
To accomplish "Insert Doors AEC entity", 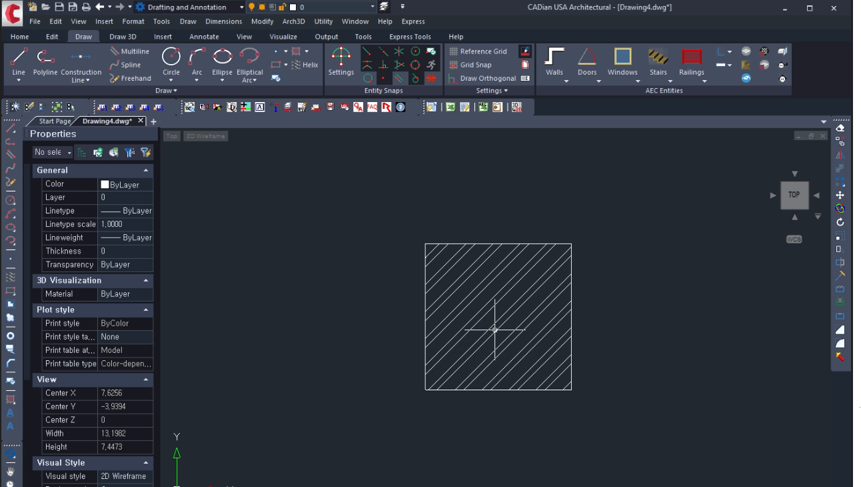I will tap(587, 61).
